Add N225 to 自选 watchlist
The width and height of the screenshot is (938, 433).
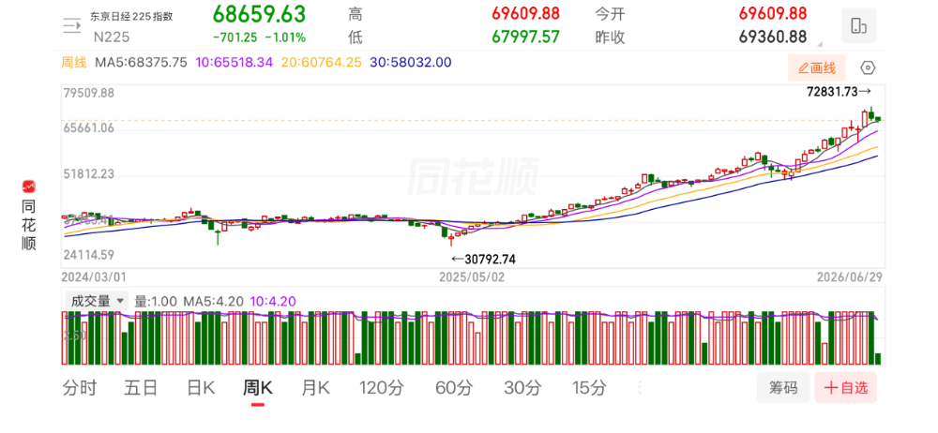(845, 388)
